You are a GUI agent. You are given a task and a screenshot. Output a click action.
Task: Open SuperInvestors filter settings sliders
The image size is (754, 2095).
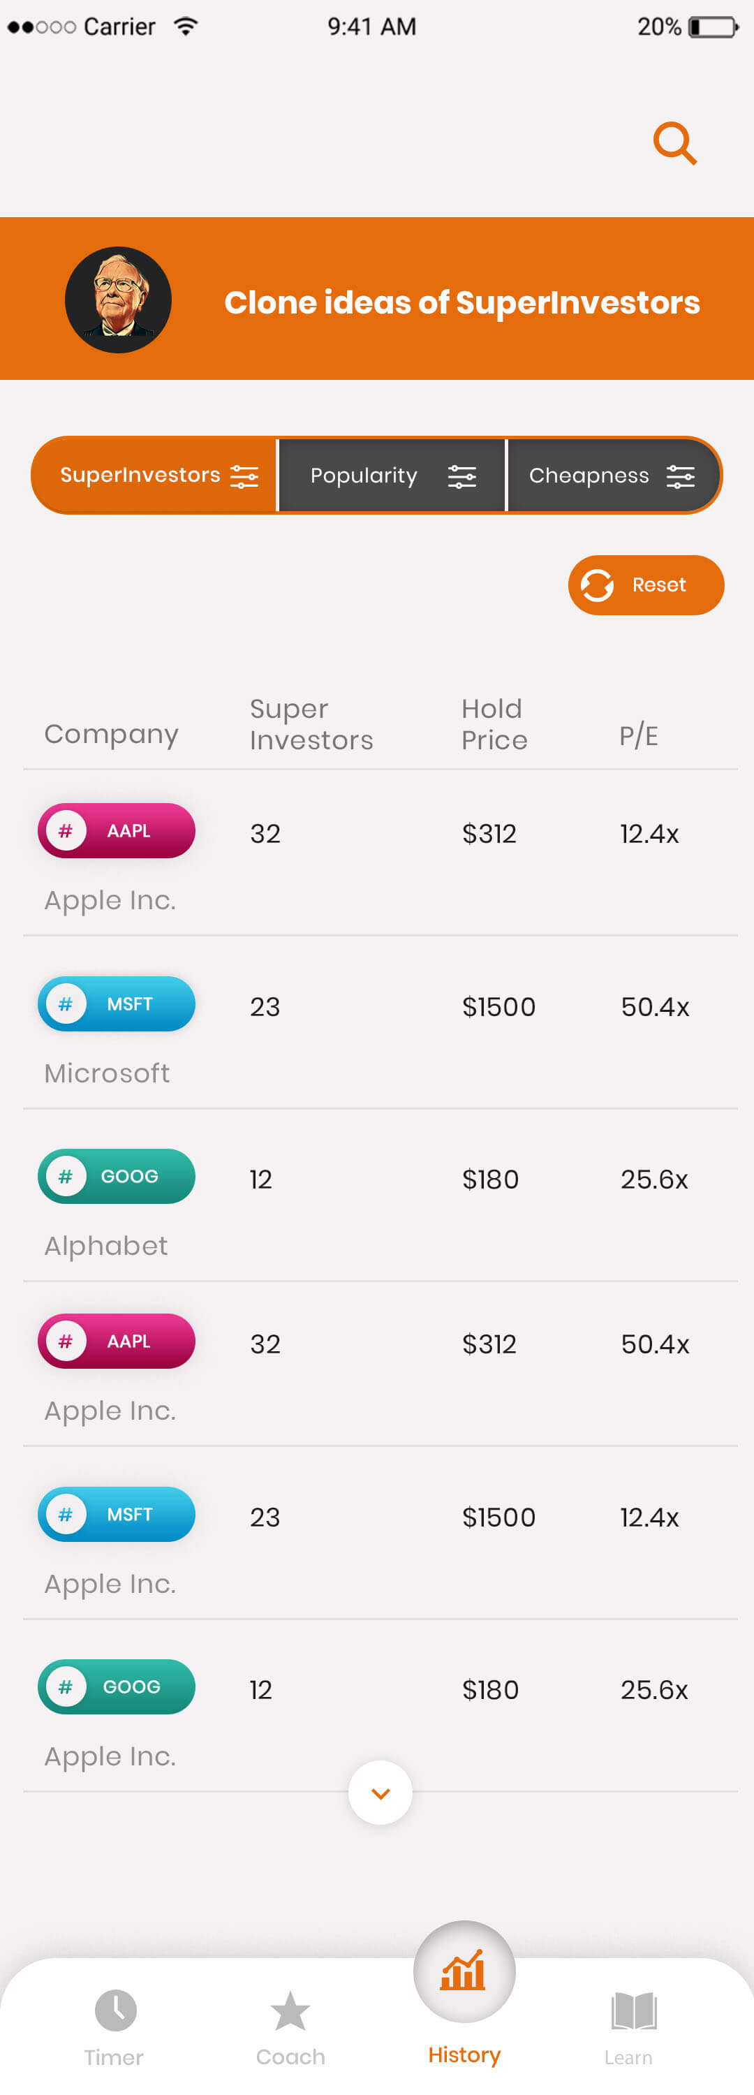246,475
